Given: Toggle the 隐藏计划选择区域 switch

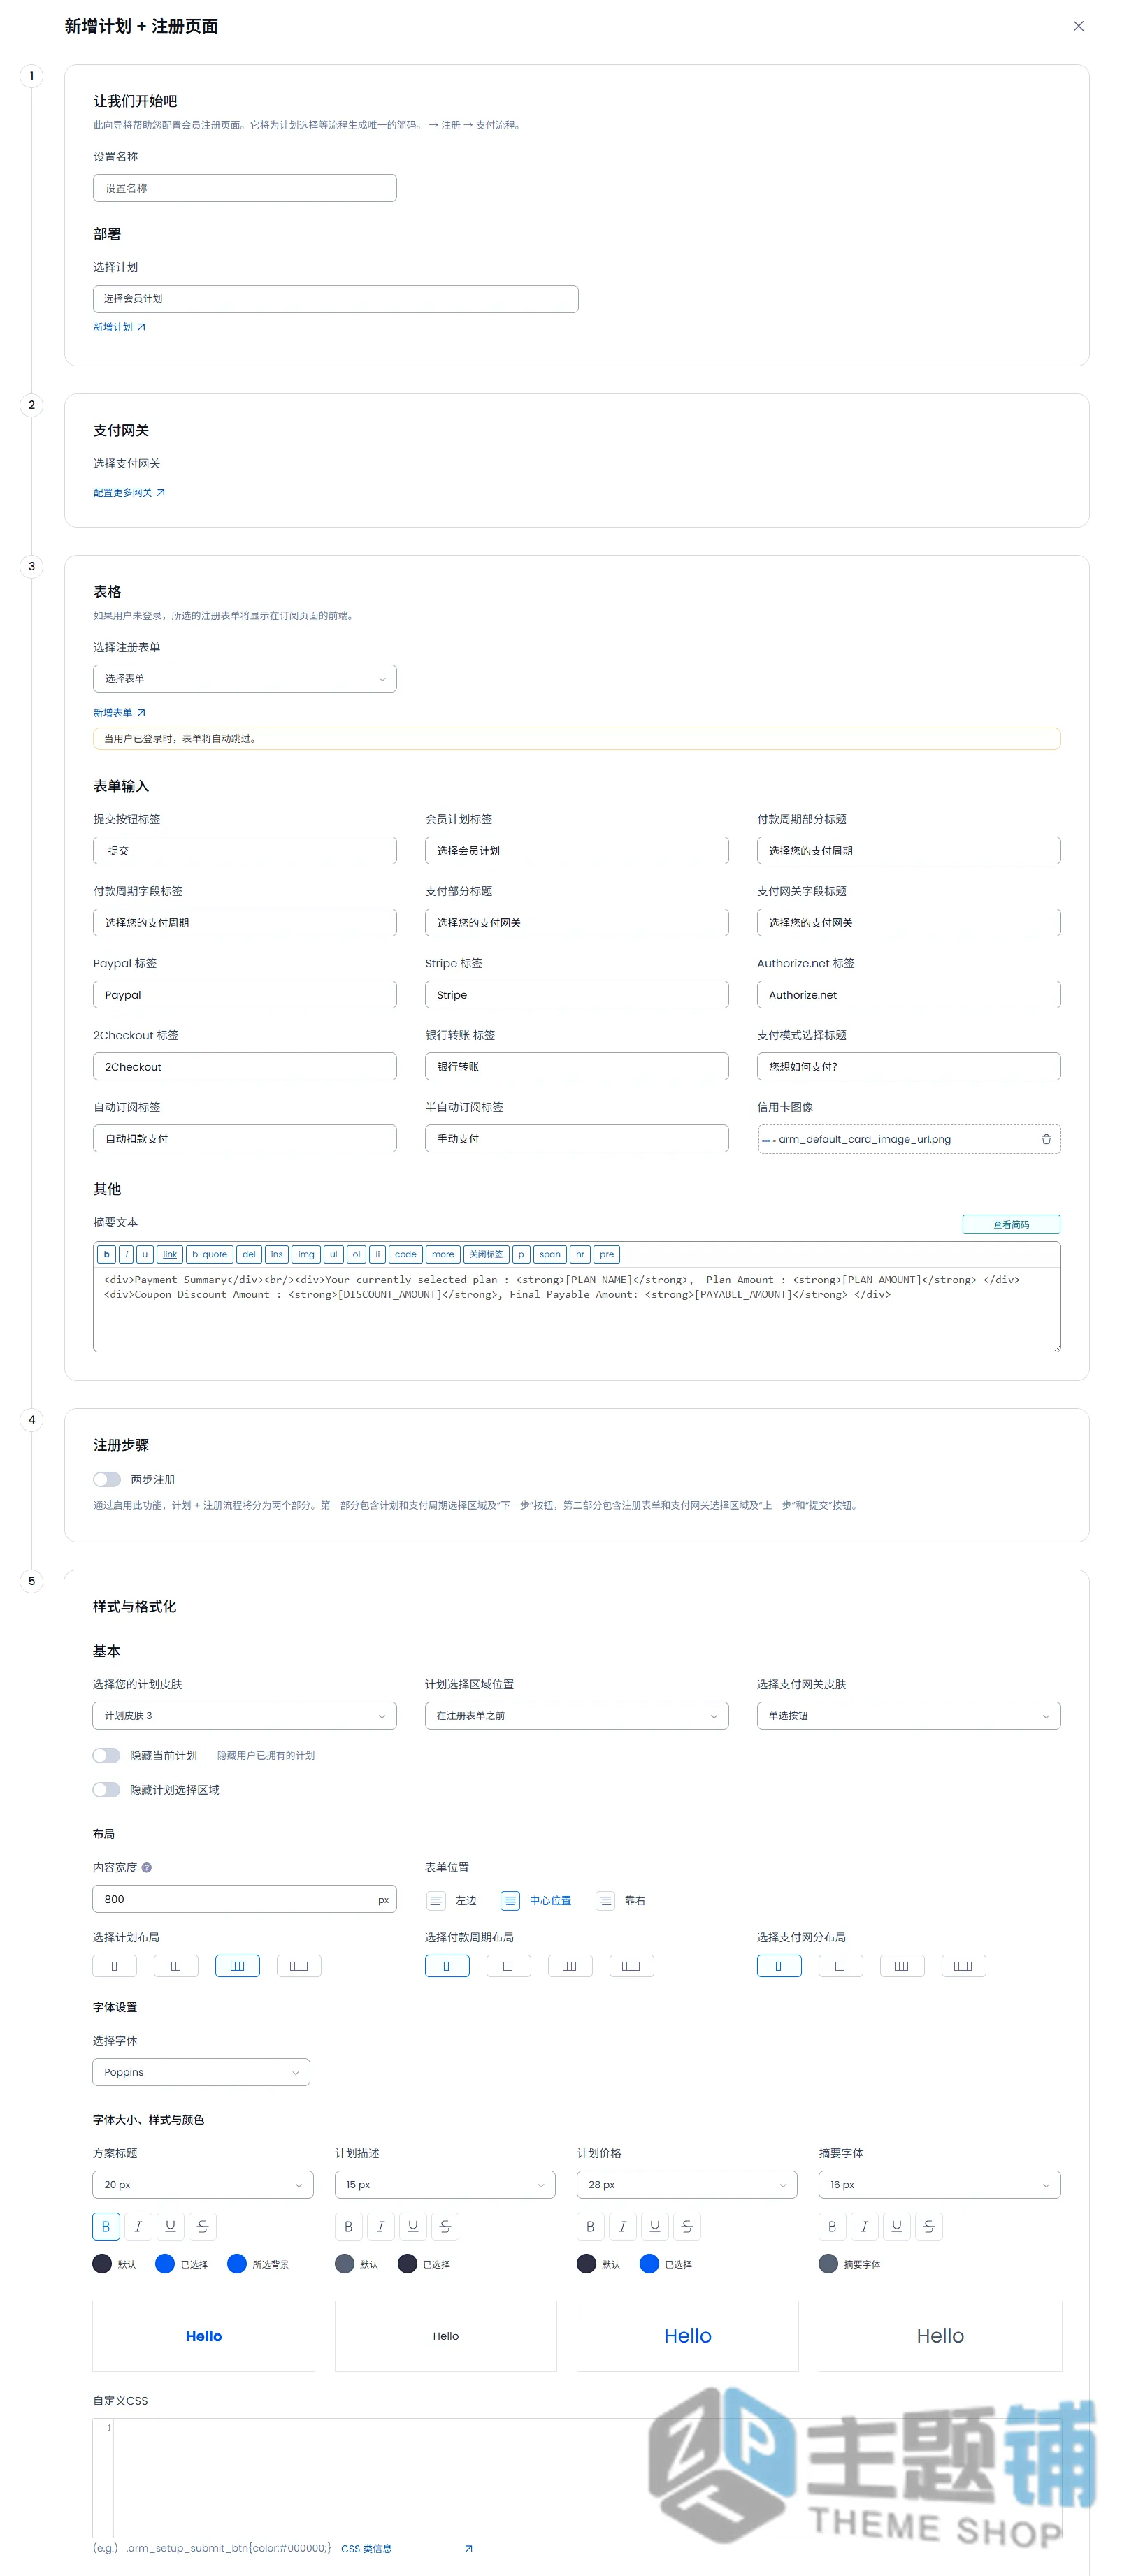Looking at the screenshot, I should coord(106,1790).
